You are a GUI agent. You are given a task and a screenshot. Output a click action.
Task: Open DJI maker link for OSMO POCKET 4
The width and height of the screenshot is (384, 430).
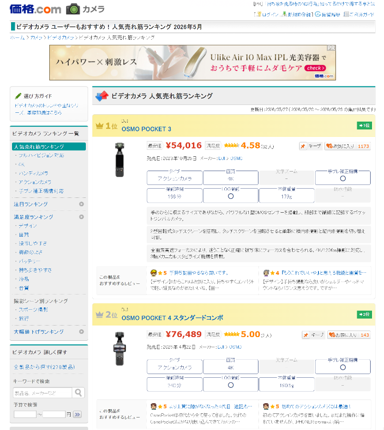point(221,347)
